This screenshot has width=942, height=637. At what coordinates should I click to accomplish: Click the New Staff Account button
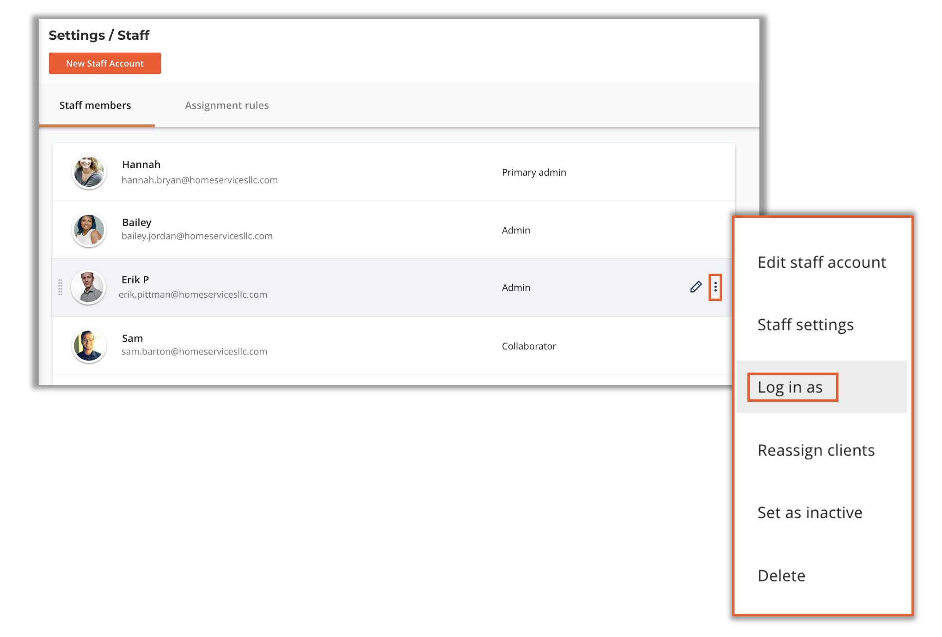pyautogui.click(x=105, y=63)
